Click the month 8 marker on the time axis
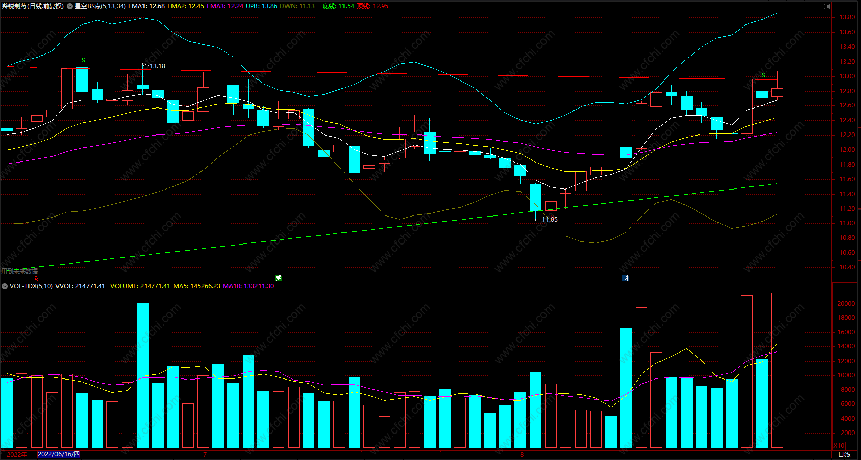This screenshot has height=460, width=861. [x=522, y=454]
